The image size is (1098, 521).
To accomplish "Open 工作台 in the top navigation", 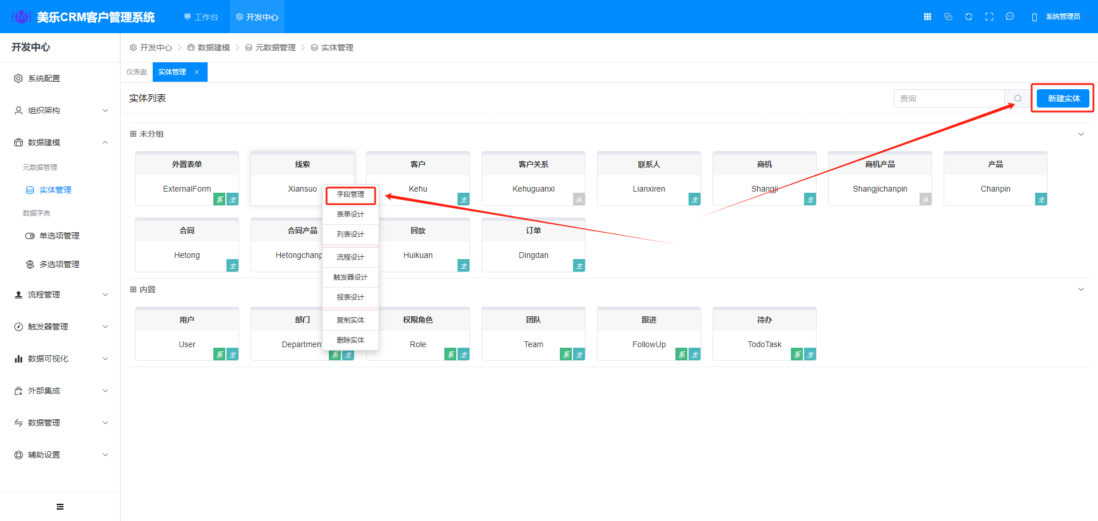I will (201, 17).
